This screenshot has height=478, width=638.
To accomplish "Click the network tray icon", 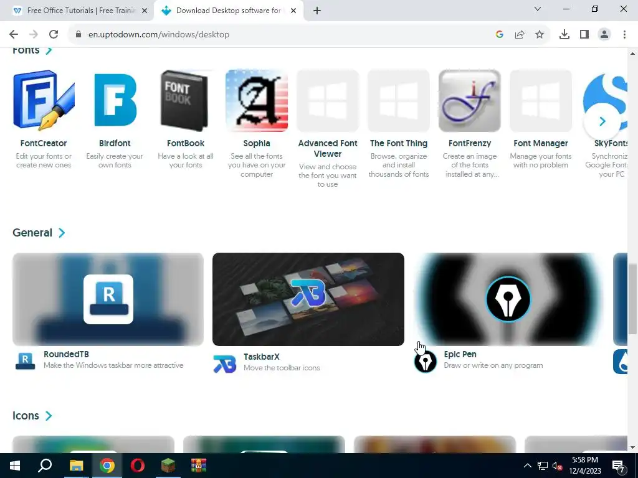I will tap(543, 466).
